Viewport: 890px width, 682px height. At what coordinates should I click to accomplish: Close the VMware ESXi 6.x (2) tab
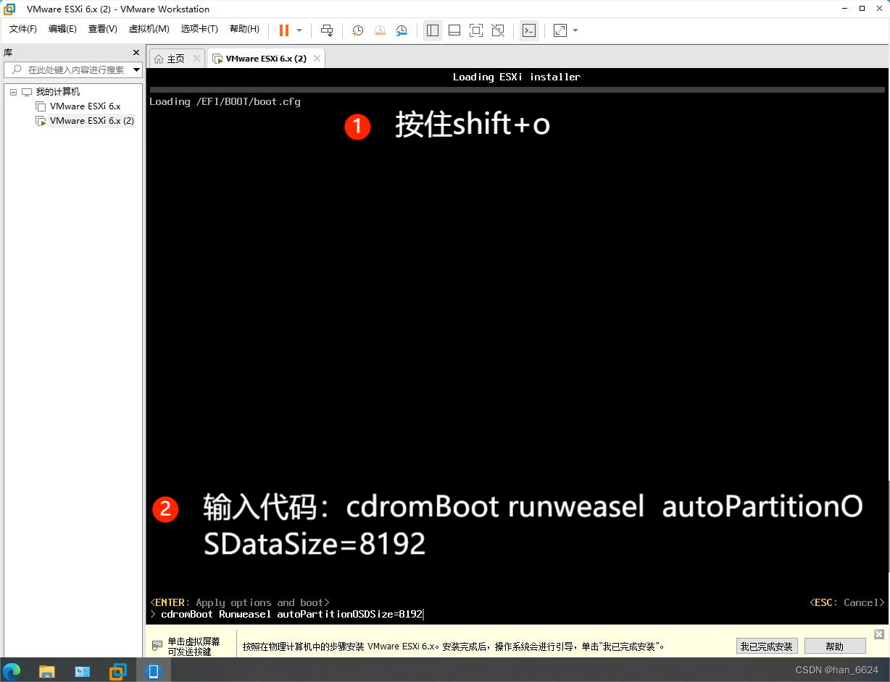317,59
